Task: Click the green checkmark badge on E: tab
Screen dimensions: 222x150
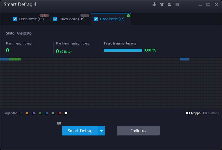Action: 128,16
